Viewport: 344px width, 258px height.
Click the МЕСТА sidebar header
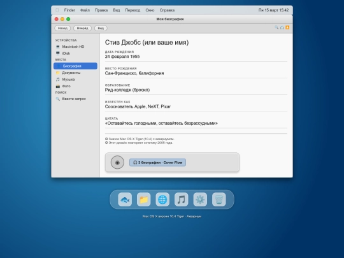(61, 60)
